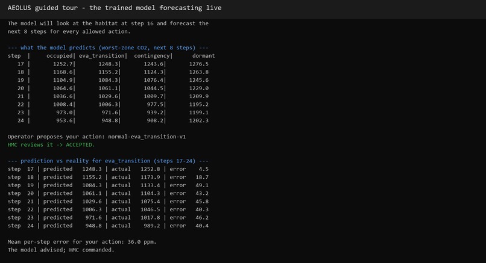Click the dormant value 1209.9
Screen dimensions: 486x263
199,96
